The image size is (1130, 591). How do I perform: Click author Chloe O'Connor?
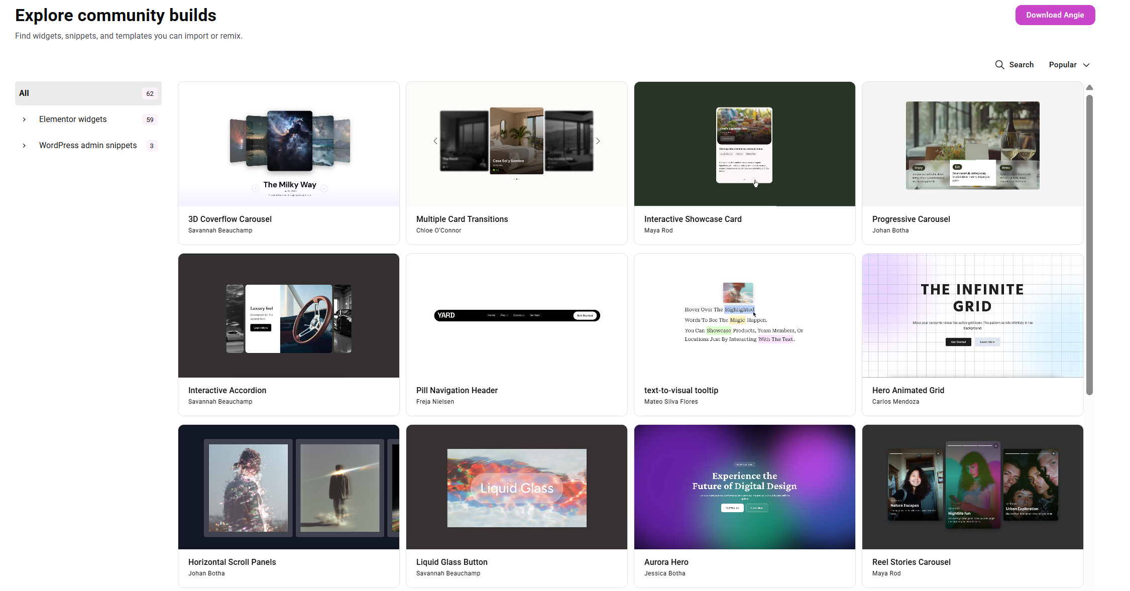pos(439,230)
